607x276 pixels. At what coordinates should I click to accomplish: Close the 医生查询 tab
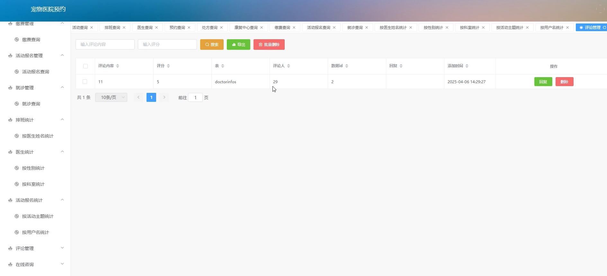[x=156, y=28]
